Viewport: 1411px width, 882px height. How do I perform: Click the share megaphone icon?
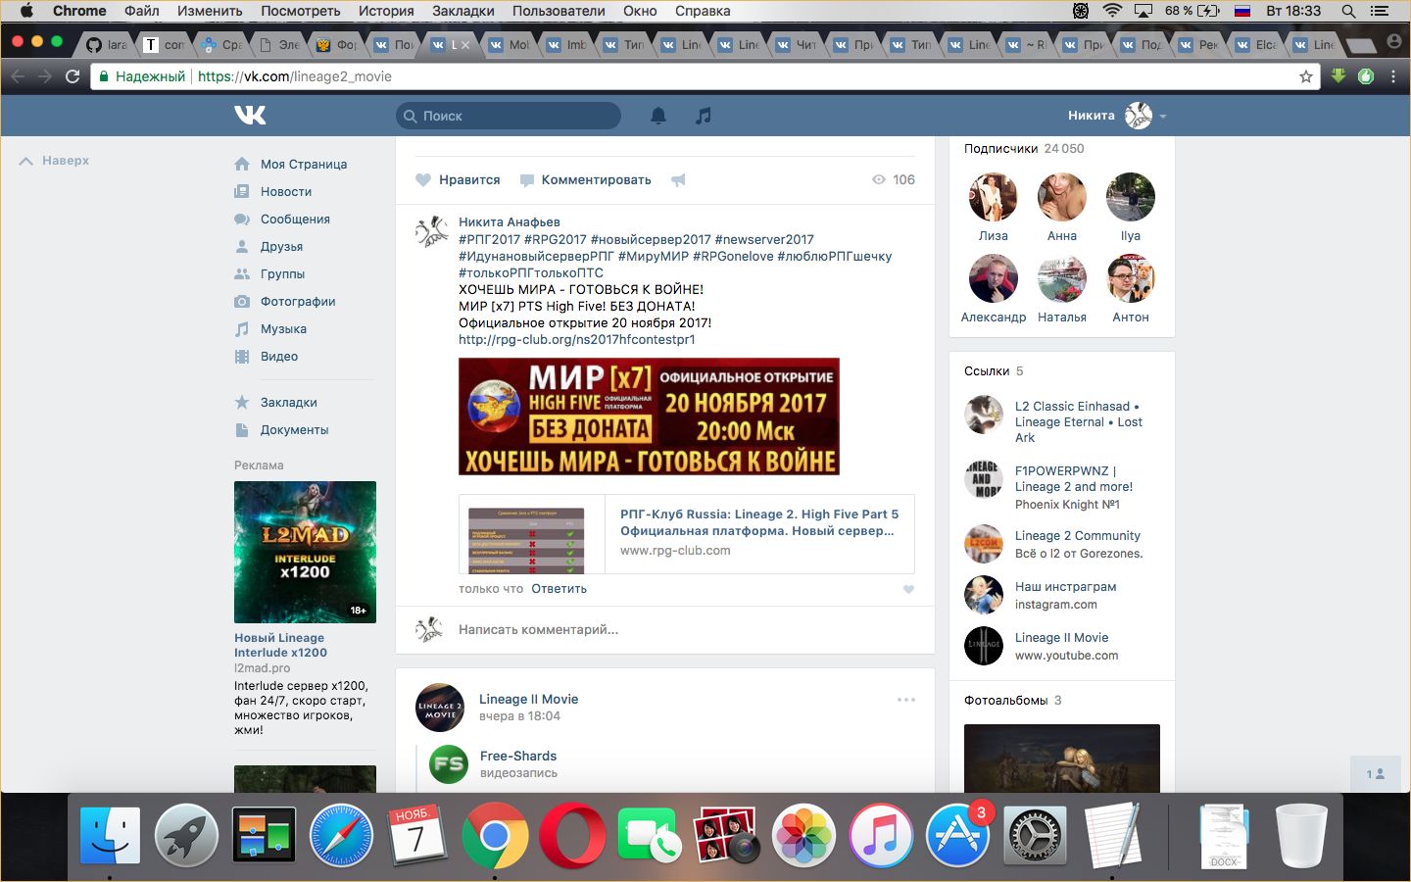[x=678, y=179]
